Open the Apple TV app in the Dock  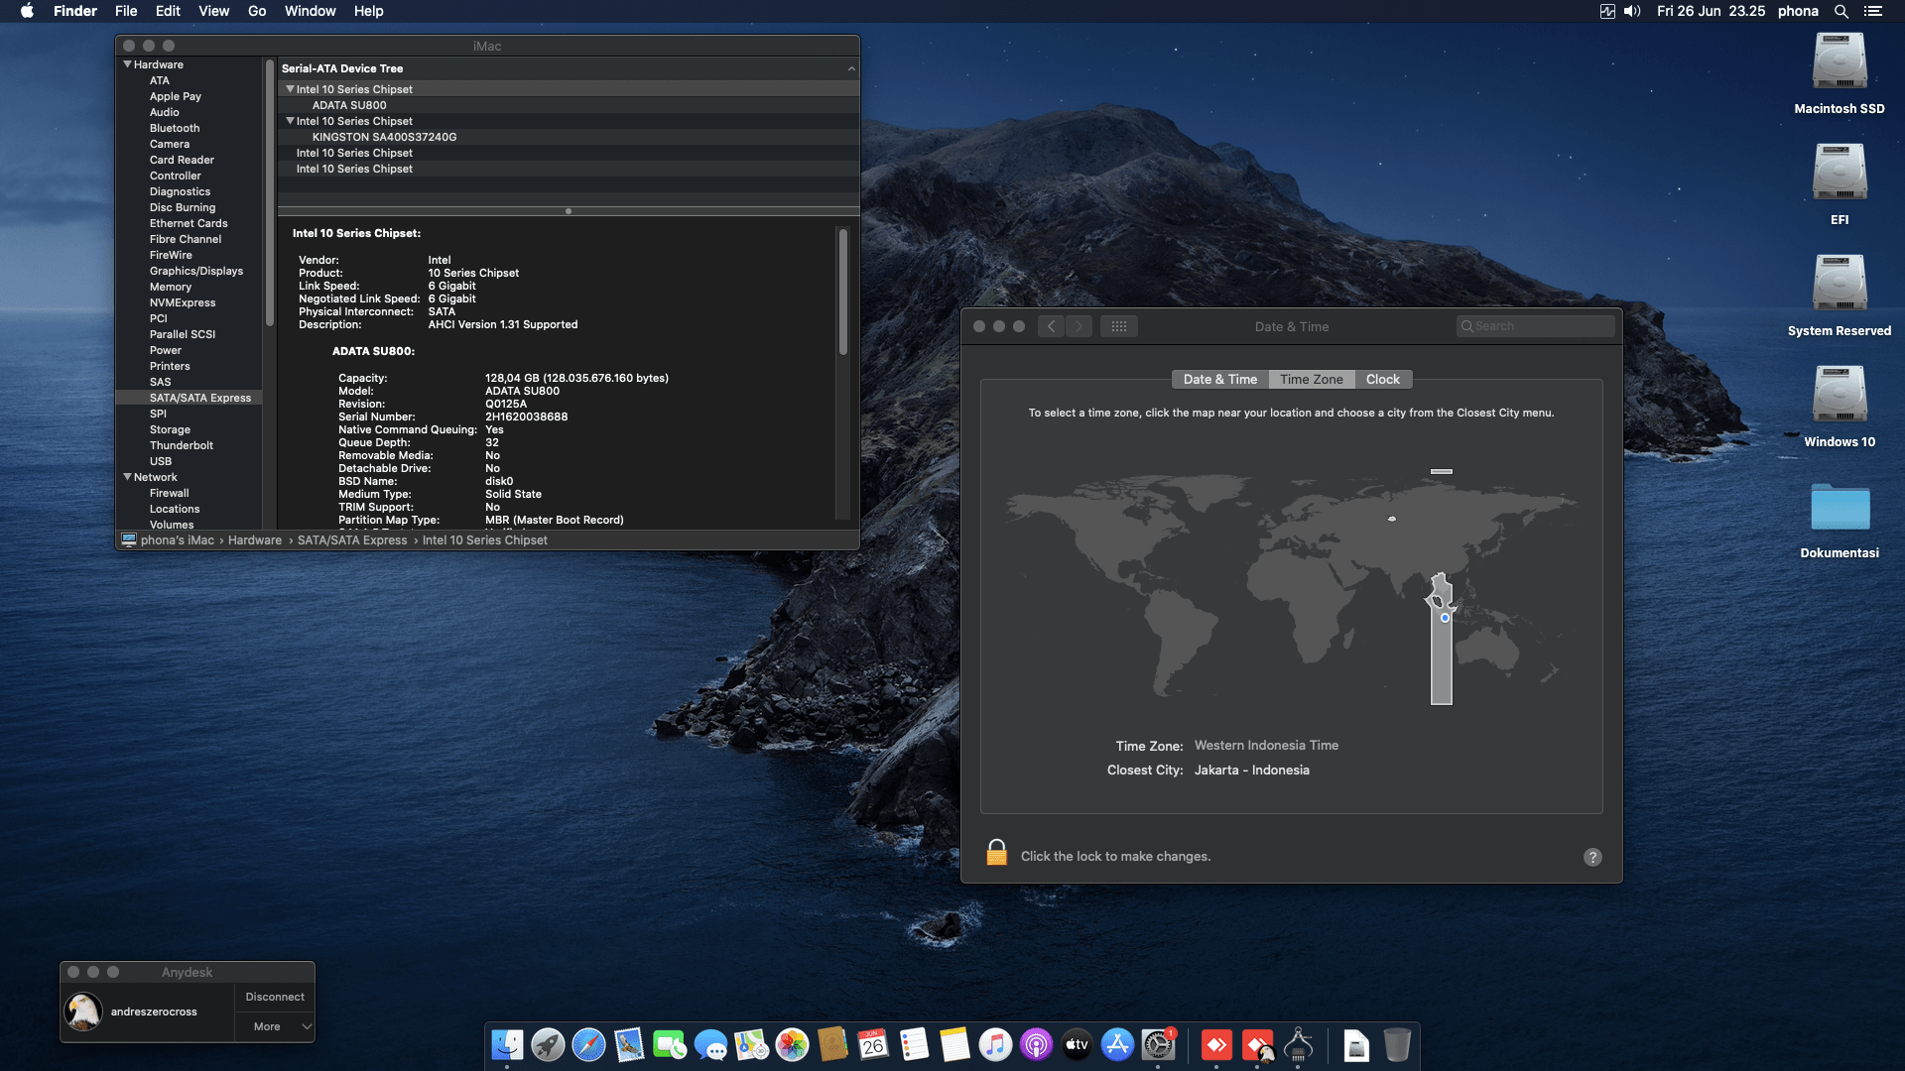[x=1077, y=1045]
